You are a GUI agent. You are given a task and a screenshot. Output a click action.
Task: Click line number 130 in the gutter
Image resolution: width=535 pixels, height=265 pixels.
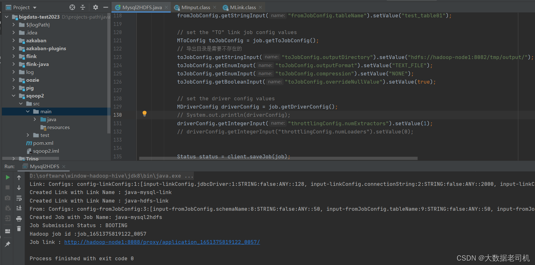click(x=117, y=115)
